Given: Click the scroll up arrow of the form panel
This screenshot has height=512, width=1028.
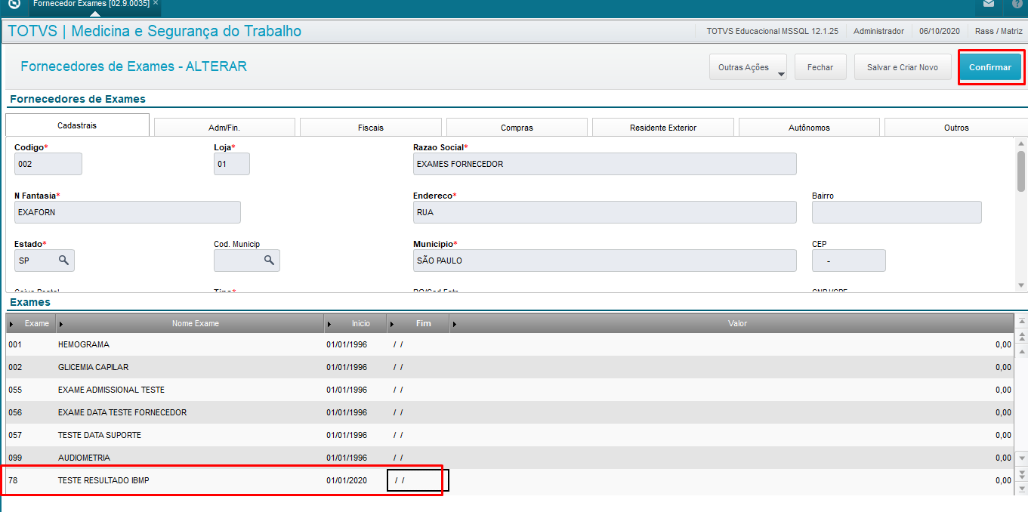Looking at the screenshot, I should 1021,143.
